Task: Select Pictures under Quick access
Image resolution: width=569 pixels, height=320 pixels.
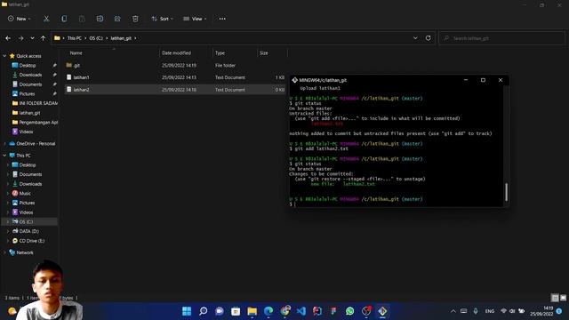Action: [27, 93]
